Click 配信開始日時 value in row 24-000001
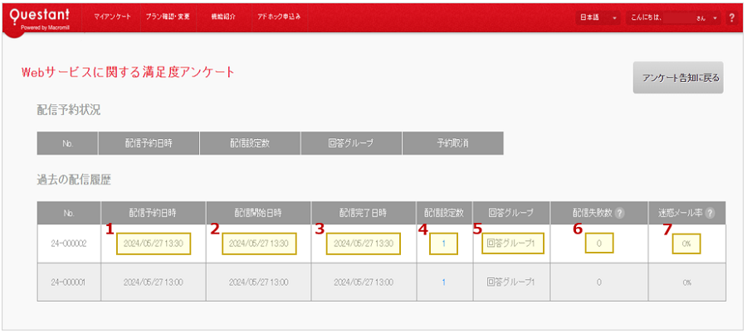 (x=259, y=282)
